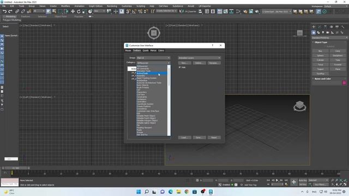Select 'Editable Mesh Object' in category list
Viewport: 349px width, 196px height.
pos(146,116)
